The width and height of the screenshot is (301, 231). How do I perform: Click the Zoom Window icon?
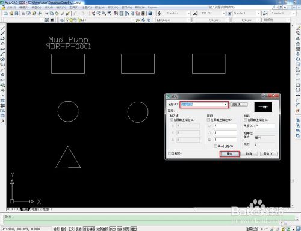click(x=104, y=13)
